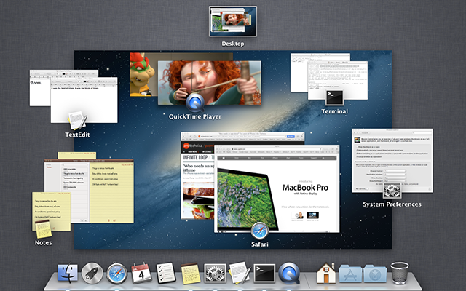Screen dimensions: 466x291
Task: Click Notes badge icon on window group
Action: 44,229
